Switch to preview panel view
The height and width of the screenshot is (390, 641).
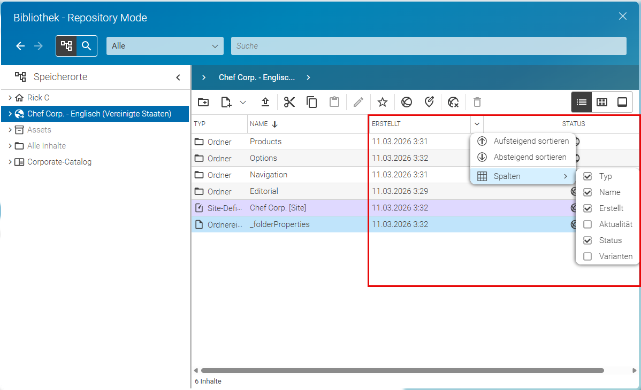click(622, 102)
